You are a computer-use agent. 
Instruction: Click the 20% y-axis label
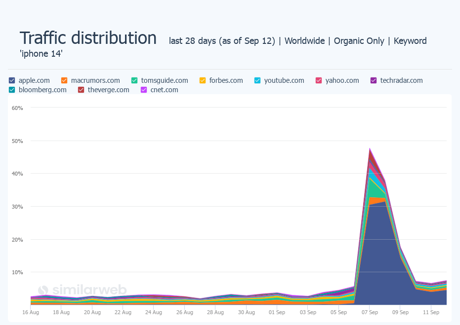(17, 240)
